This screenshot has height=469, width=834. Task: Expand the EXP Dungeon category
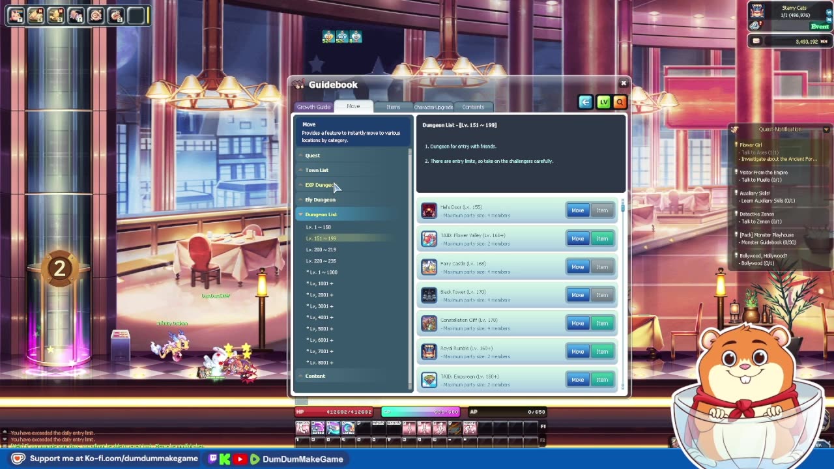tap(352, 185)
